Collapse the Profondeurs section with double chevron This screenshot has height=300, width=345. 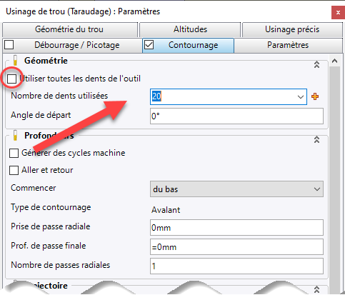[316, 139]
